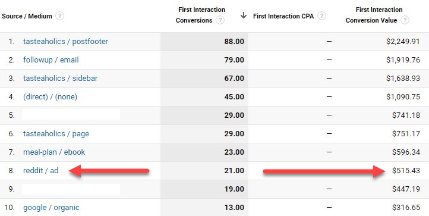The image size is (429, 216).
Task: Sort by First Interaction CPA header
Action: [283, 16]
